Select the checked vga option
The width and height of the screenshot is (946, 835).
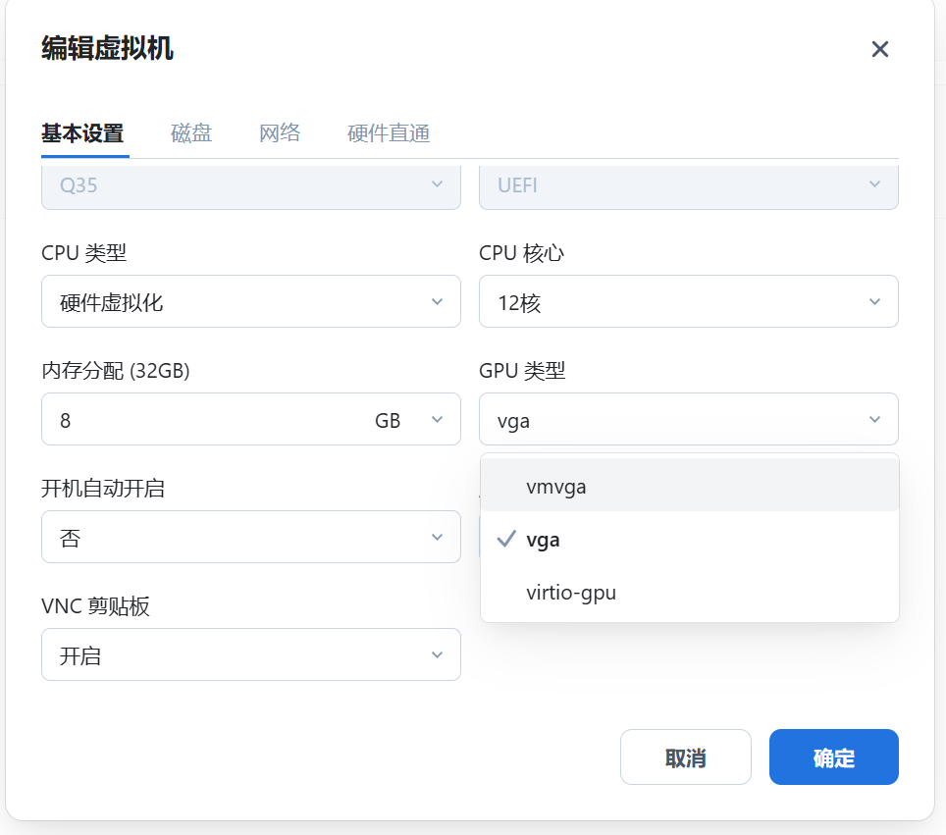point(690,540)
